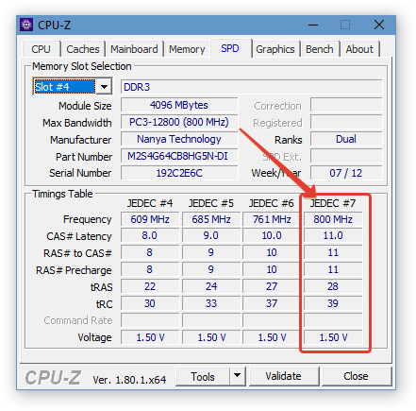Click the Serial Number label
The height and width of the screenshot is (411, 416).
(80, 173)
